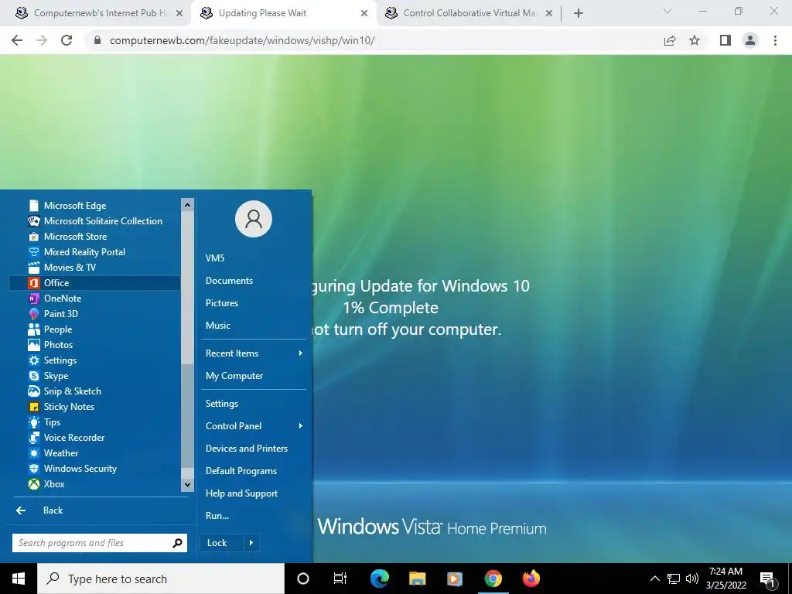The height and width of the screenshot is (594, 792).
Task: Launch Microsoft Solitaire Collection
Action: coord(94,221)
